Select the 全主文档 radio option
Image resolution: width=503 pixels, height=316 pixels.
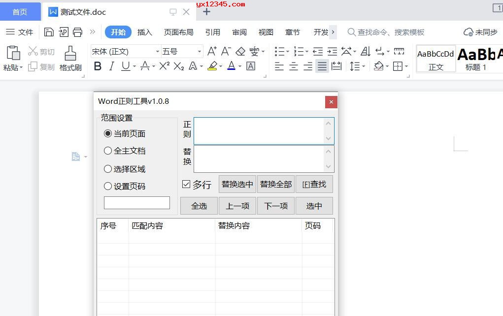[x=108, y=151]
